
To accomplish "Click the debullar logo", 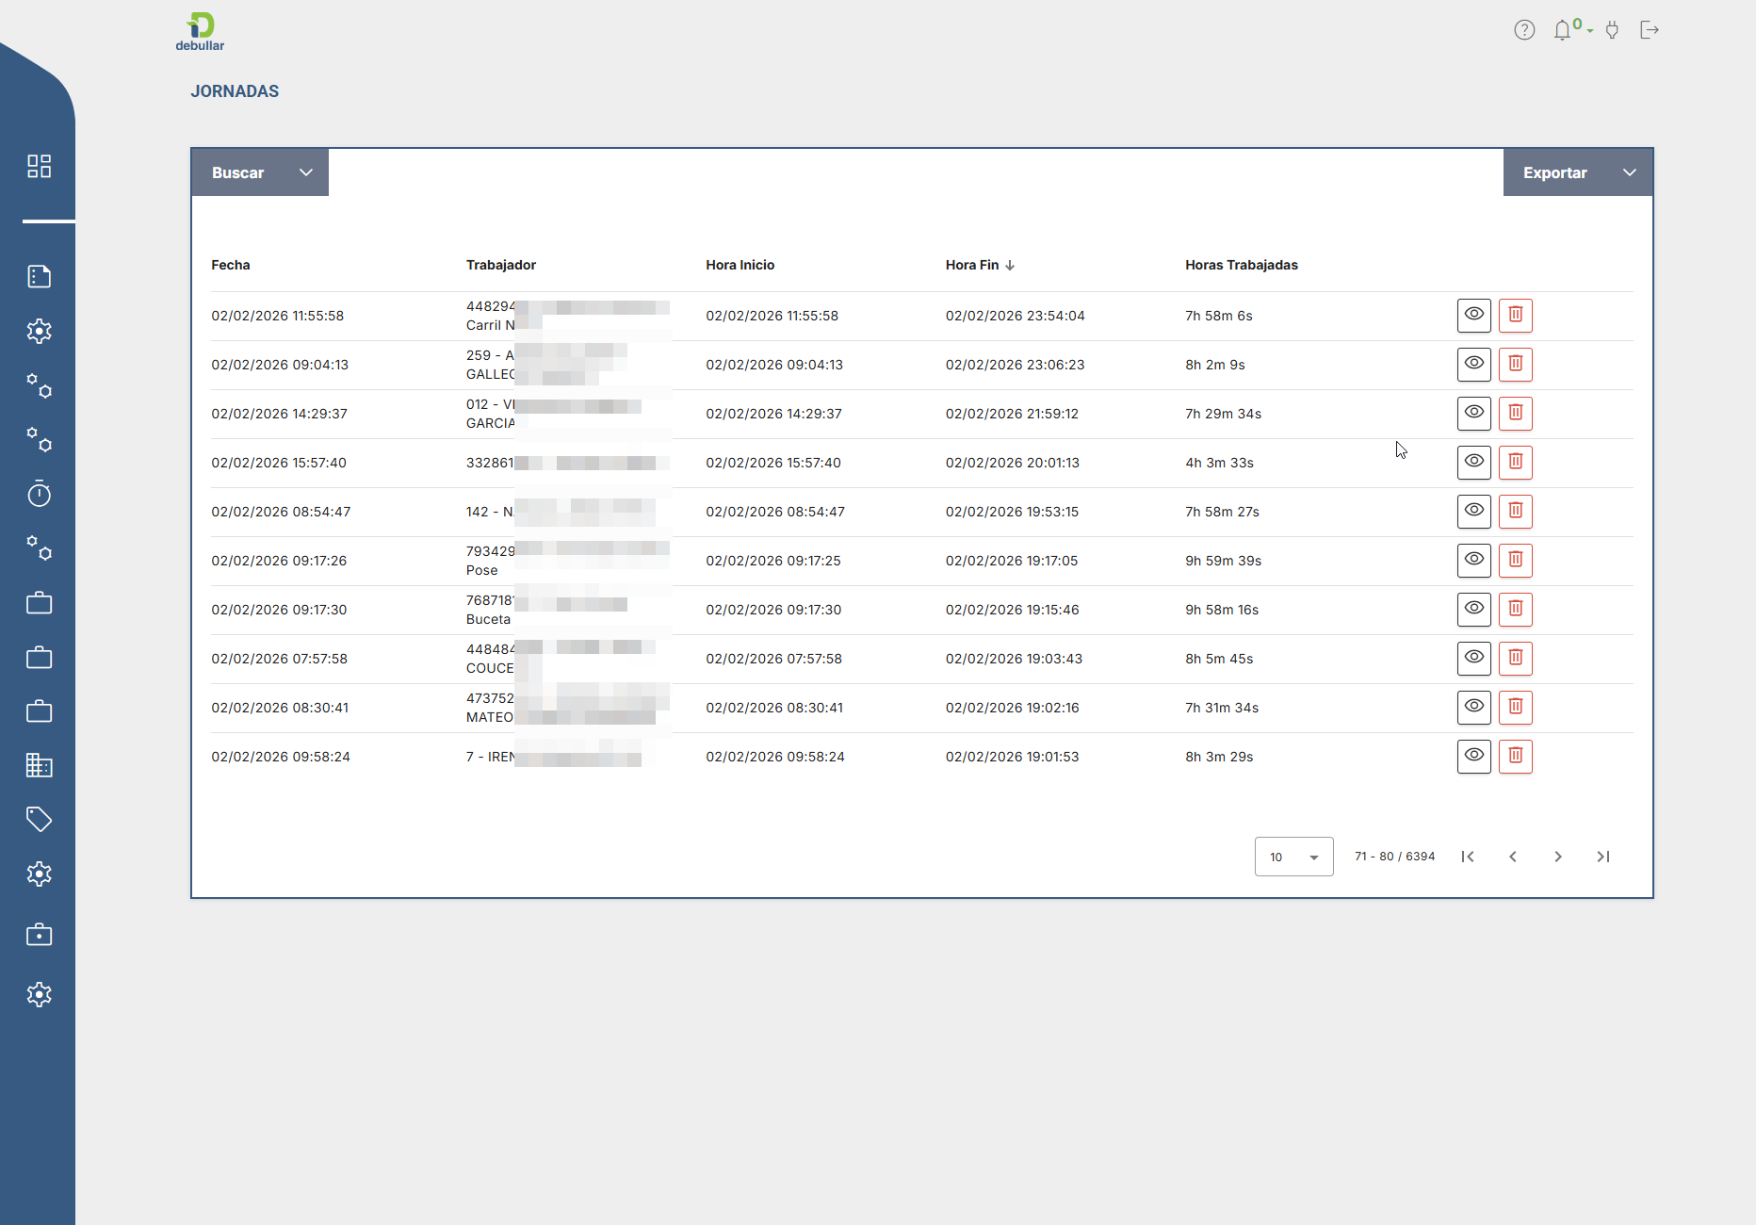I will pos(200,31).
